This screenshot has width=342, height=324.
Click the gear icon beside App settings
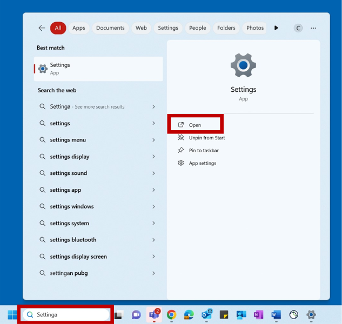coord(181,163)
